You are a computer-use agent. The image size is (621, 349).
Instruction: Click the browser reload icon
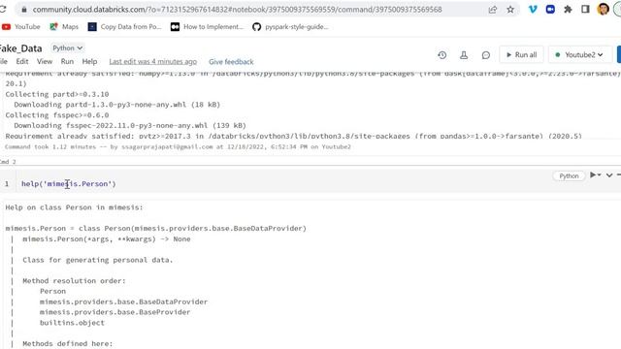click(3, 9)
